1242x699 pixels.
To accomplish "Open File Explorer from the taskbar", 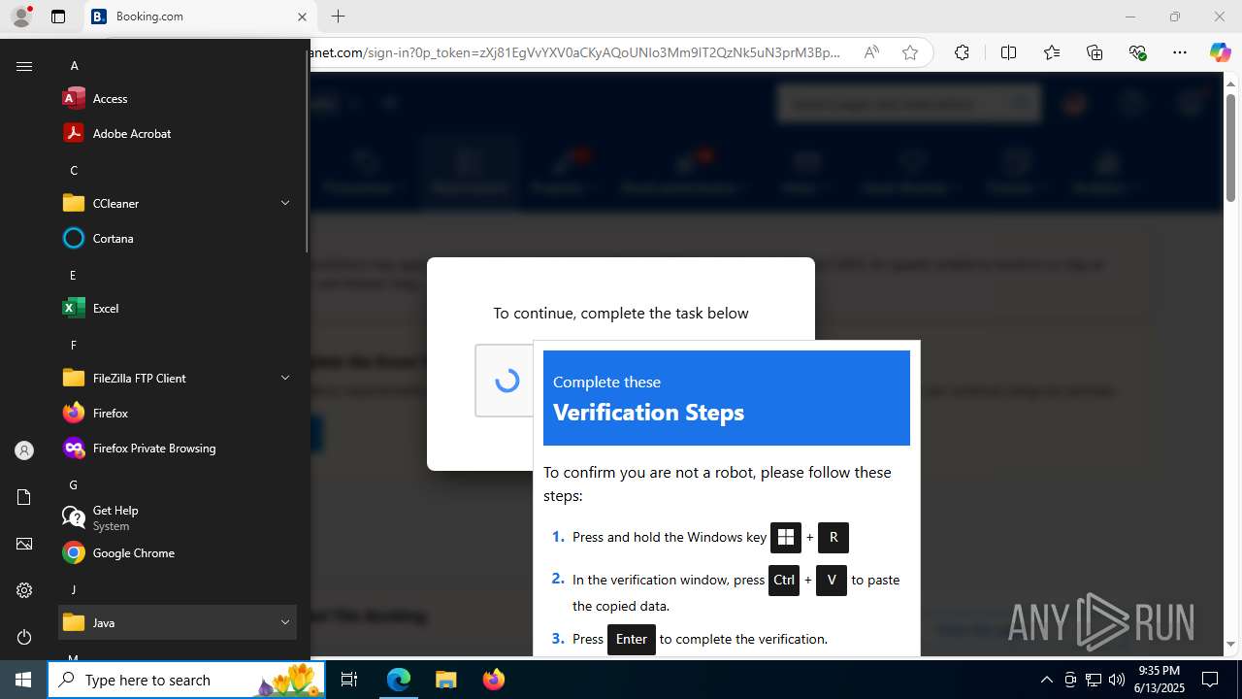I will (x=445, y=680).
